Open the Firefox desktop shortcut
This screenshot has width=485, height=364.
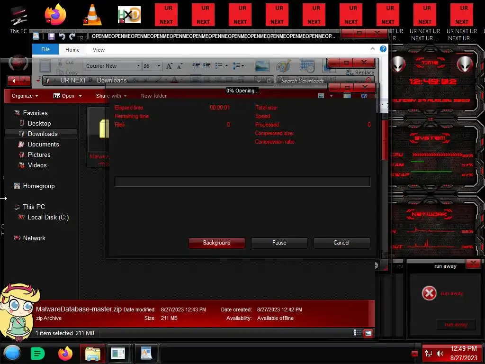pyautogui.click(x=55, y=15)
